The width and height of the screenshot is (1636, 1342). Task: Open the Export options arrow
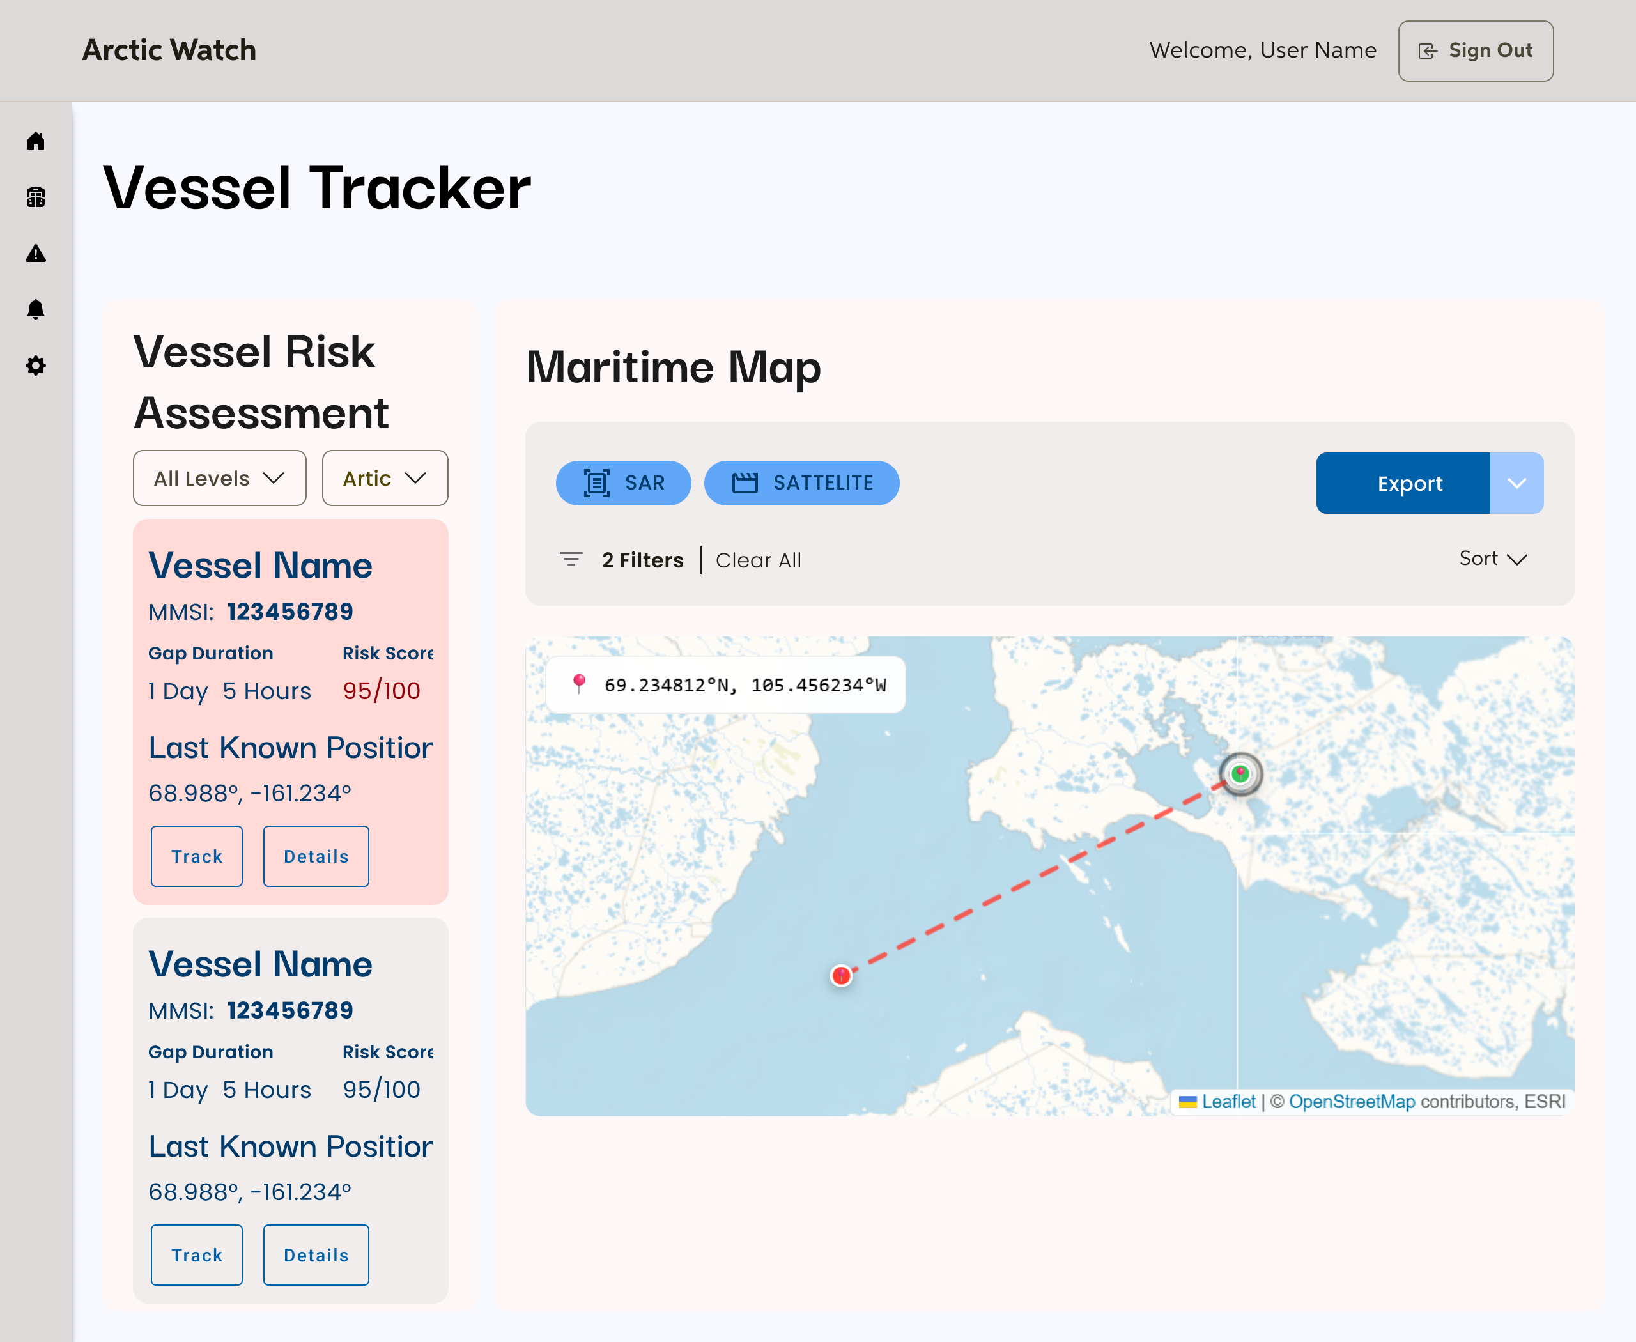coord(1516,483)
